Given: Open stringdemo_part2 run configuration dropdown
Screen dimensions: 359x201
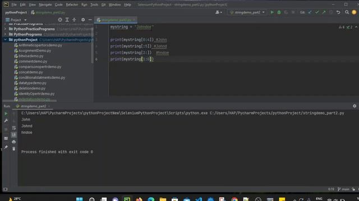Looking at the screenshot, I should 247,12.
